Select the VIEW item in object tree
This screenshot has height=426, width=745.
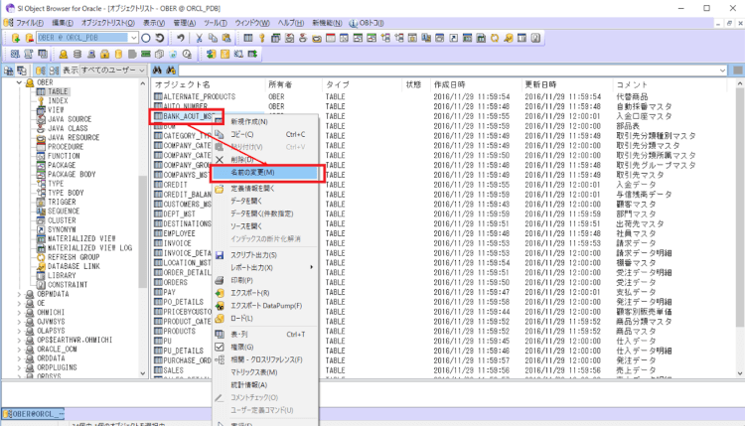coord(57,109)
